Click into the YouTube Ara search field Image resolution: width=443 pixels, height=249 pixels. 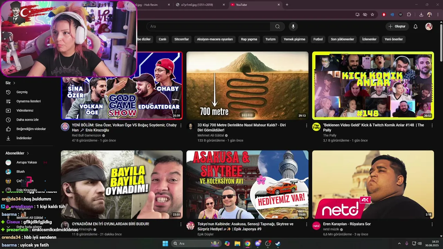208,27
